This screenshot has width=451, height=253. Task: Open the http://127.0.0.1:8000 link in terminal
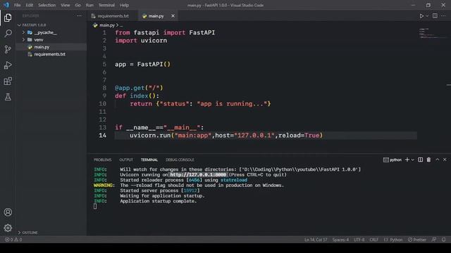coord(198,175)
